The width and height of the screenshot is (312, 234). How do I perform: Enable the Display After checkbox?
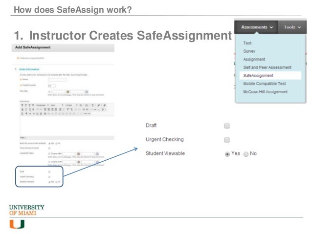(x=49, y=154)
